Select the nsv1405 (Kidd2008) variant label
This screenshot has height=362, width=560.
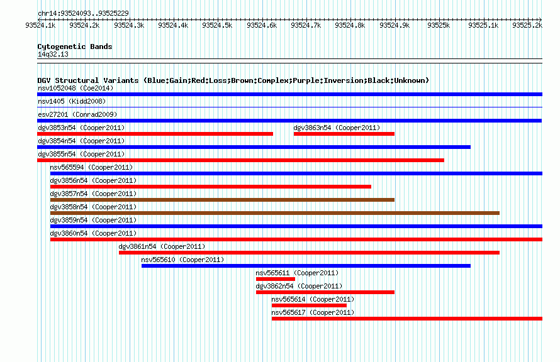72,101
